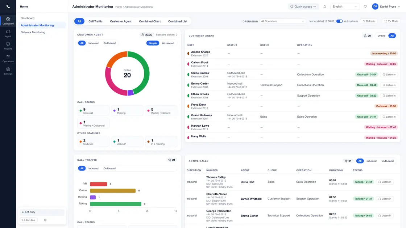Listen in on Grace Holloway's call
406x228 pixels.
point(389,117)
